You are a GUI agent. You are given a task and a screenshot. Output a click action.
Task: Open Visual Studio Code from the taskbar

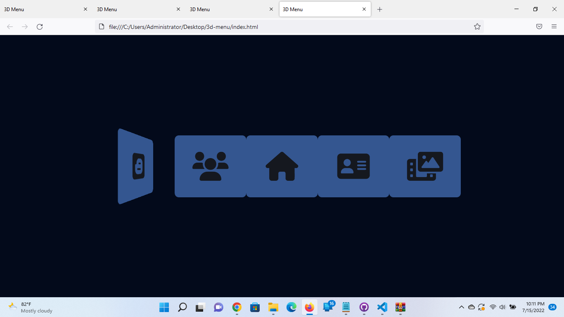(x=382, y=307)
